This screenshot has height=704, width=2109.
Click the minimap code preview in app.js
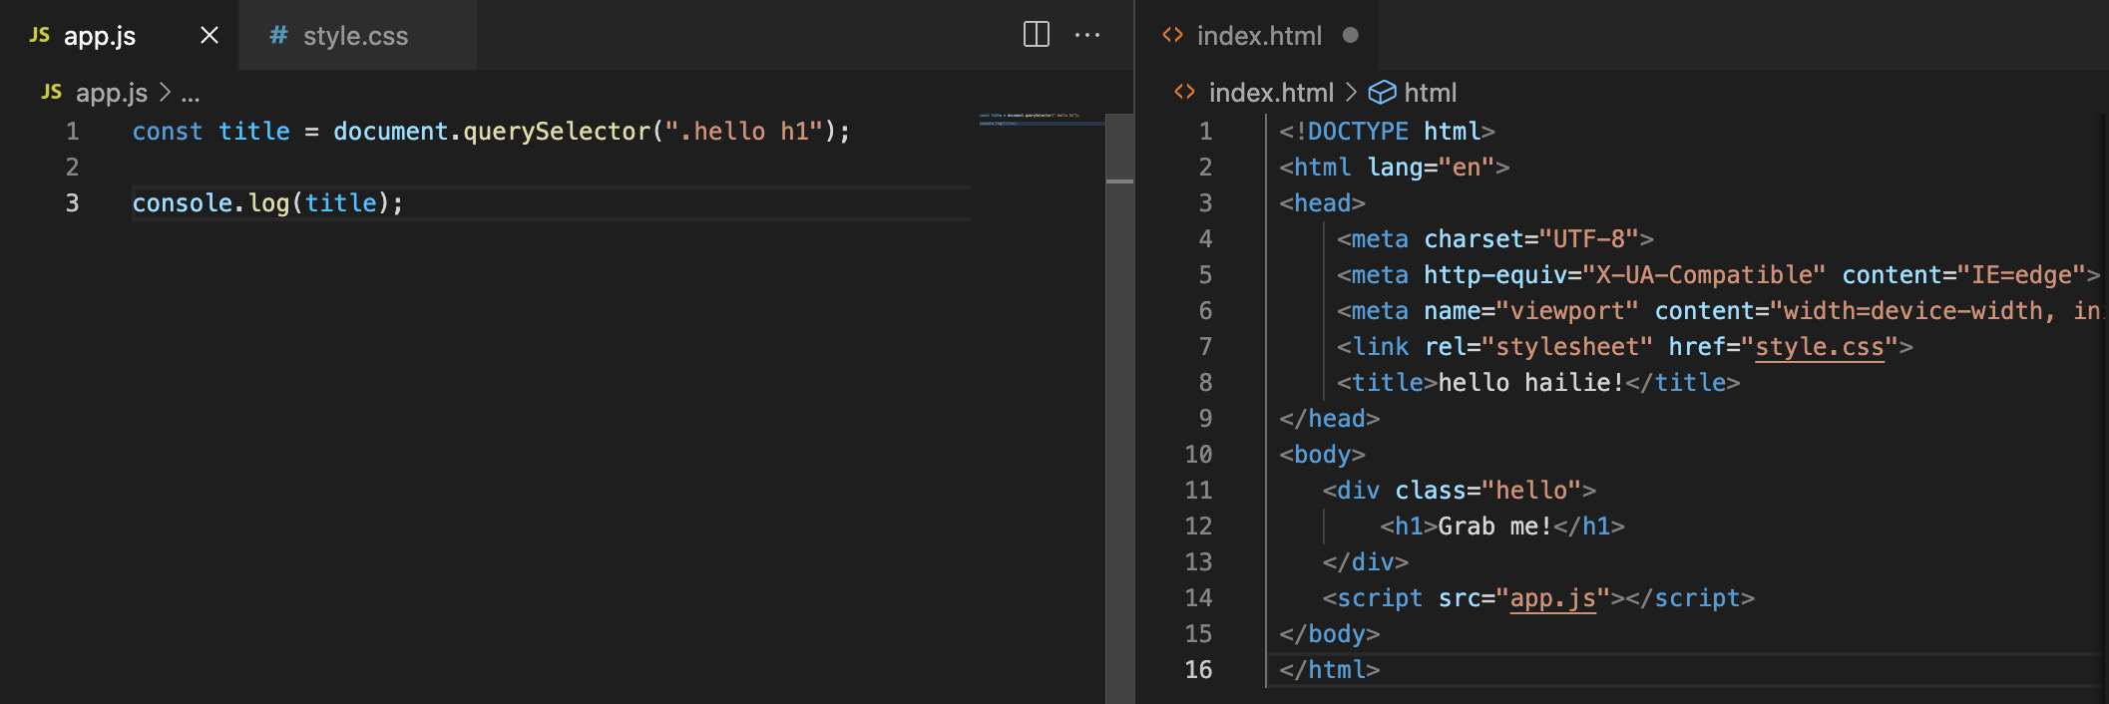(1030, 119)
